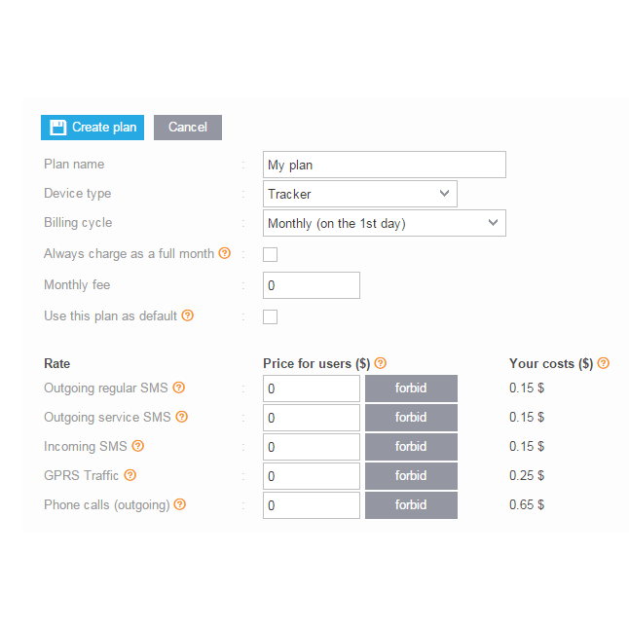Viewport: 629px width, 629px height.
Task: Focus the Monthly fee input field
Action: [x=312, y=285]
